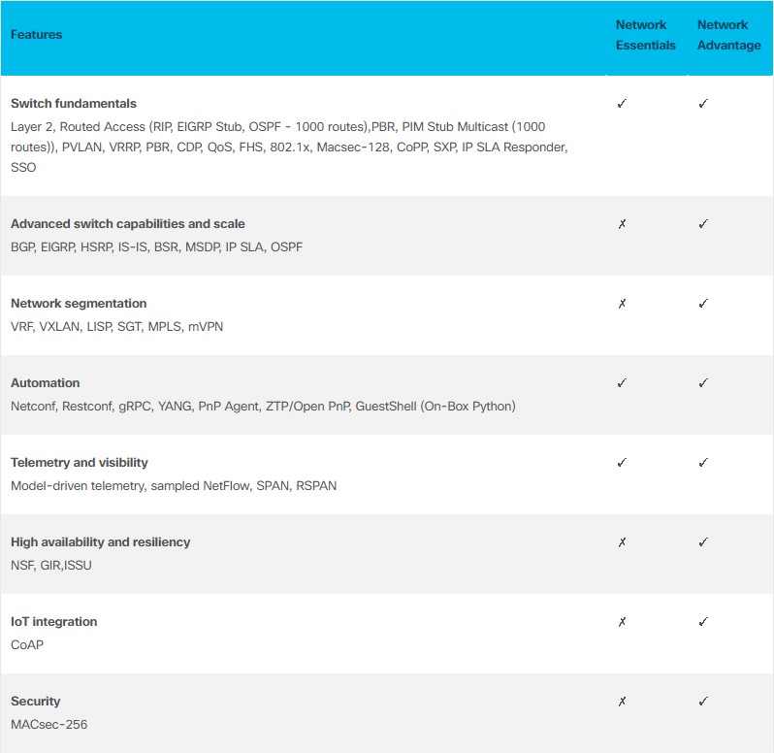Select Network Advantage checkmark in Security row
The height and width of the screenshot is (753, 774).
[x=703, y=702]
